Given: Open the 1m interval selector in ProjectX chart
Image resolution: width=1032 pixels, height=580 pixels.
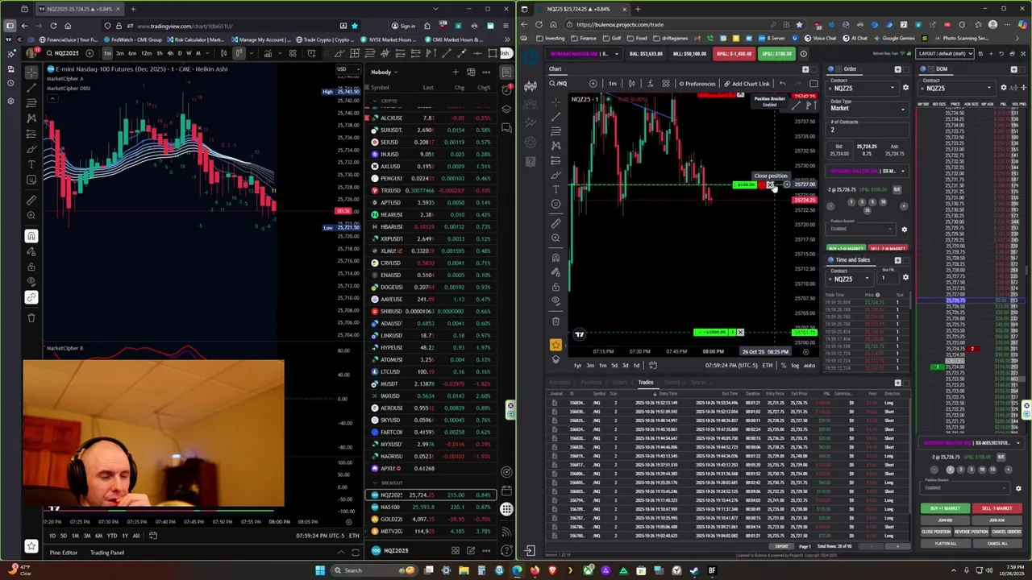Looking at the screenshot, I should pos(613,84).
